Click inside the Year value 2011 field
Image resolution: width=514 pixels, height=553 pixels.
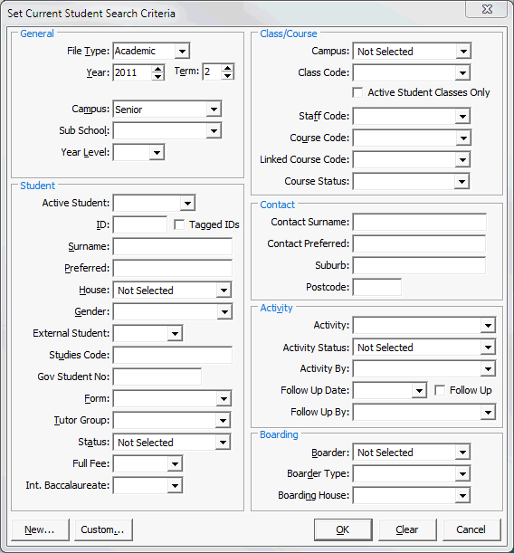pos(133,72)
